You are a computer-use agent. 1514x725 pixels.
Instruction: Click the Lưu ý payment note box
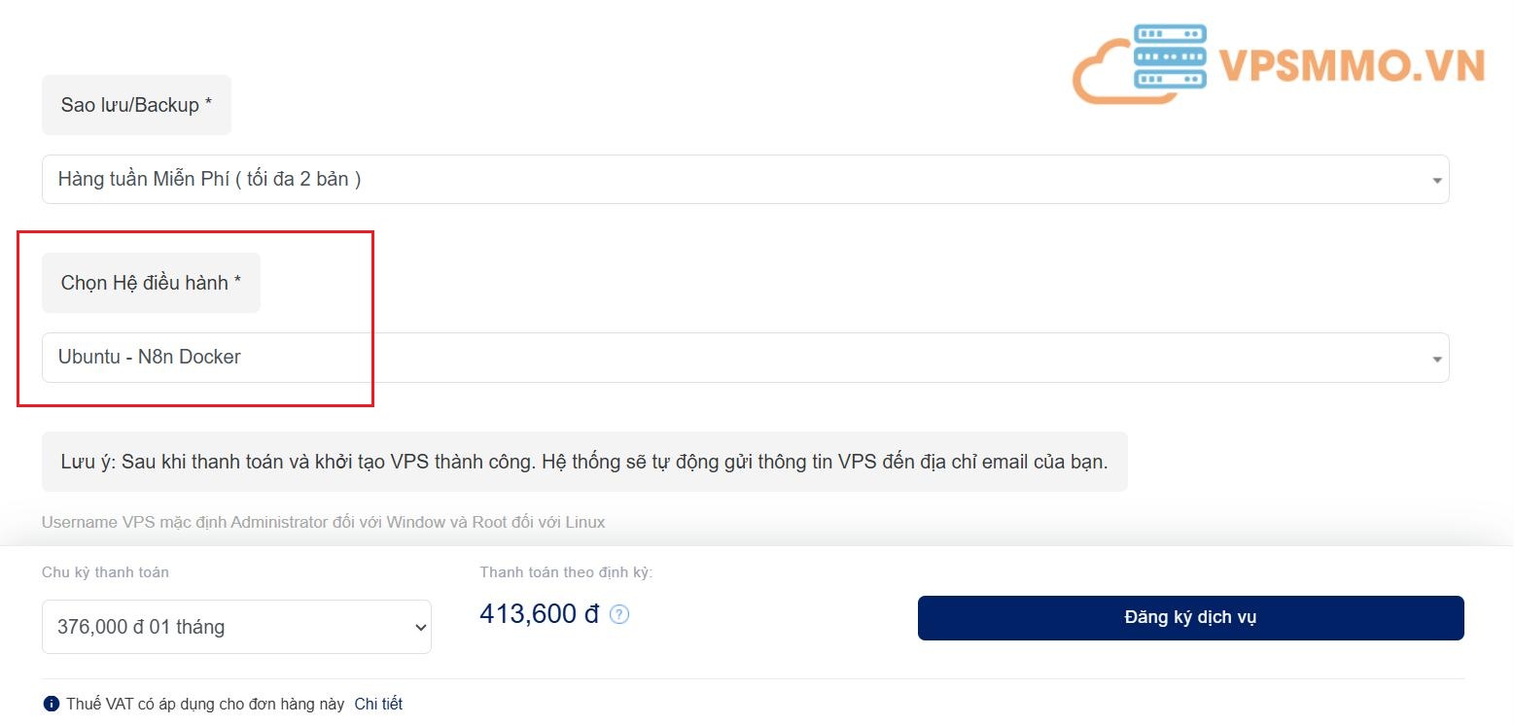pos(584,462)
